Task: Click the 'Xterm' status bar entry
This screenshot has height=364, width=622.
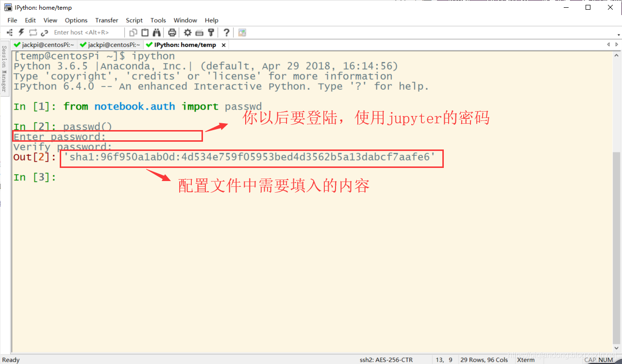Action: click(x=526, y=360)
